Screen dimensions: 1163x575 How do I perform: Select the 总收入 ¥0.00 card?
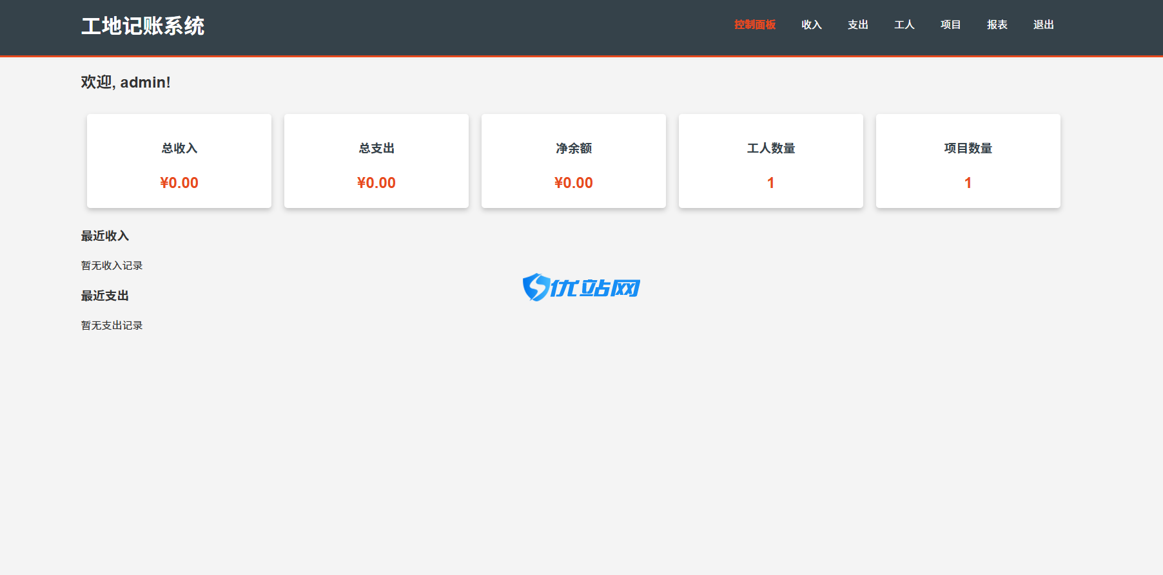click(179, 161)
